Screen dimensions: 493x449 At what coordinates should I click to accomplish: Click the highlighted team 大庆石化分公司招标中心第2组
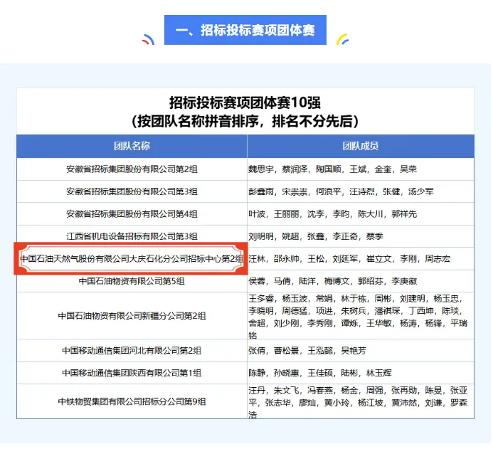tap(132, 259)
